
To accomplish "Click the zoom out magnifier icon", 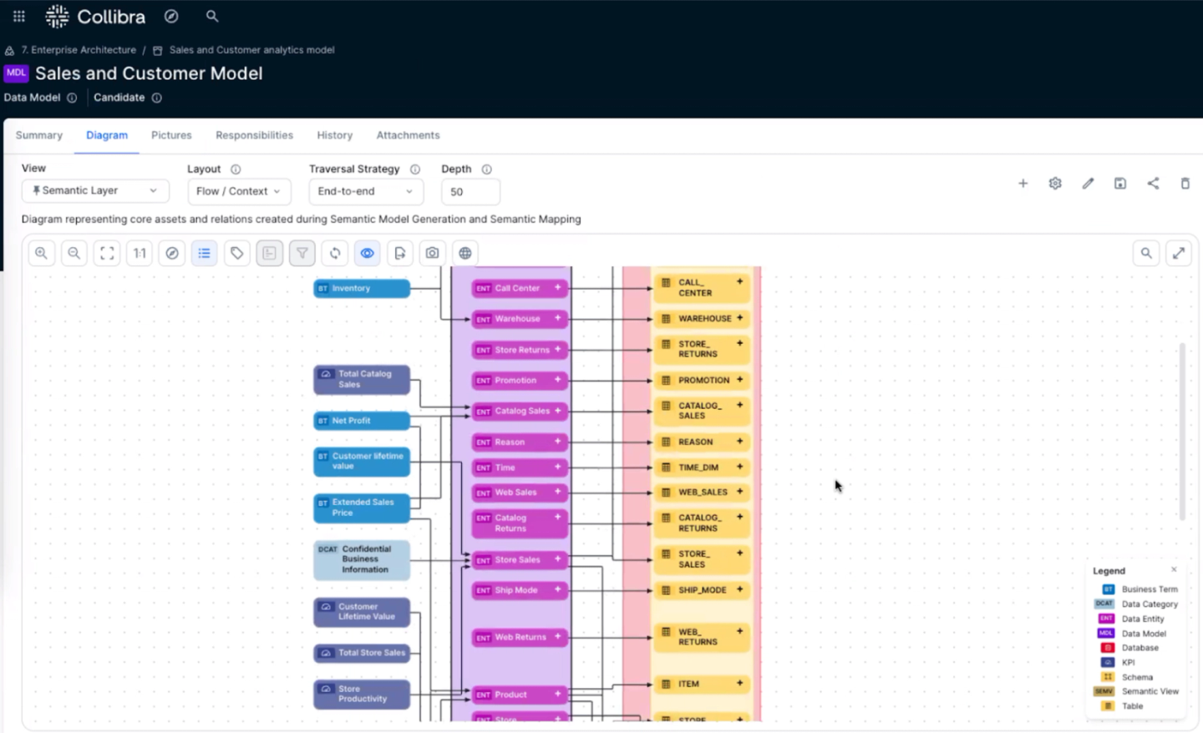I will 74,253.
